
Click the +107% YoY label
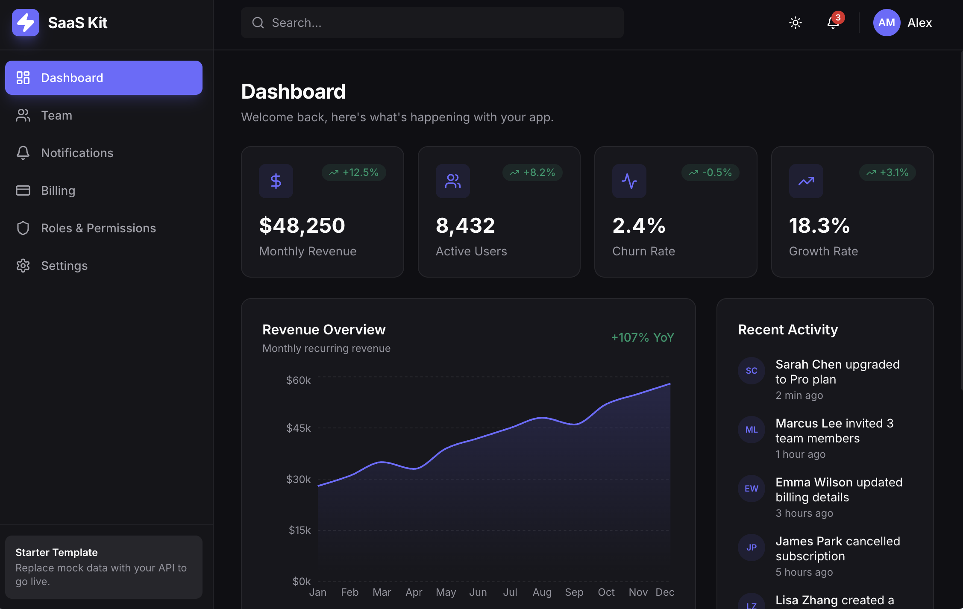click(643, 337)
